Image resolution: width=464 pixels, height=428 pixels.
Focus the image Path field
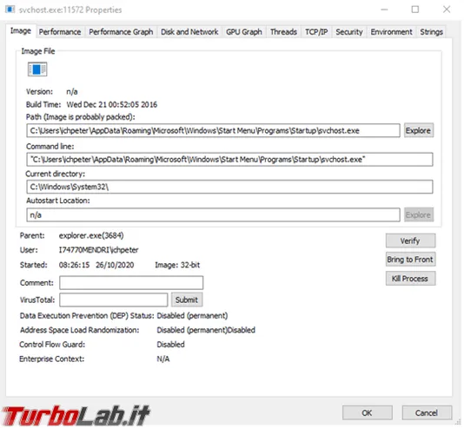tap(213, 130)
